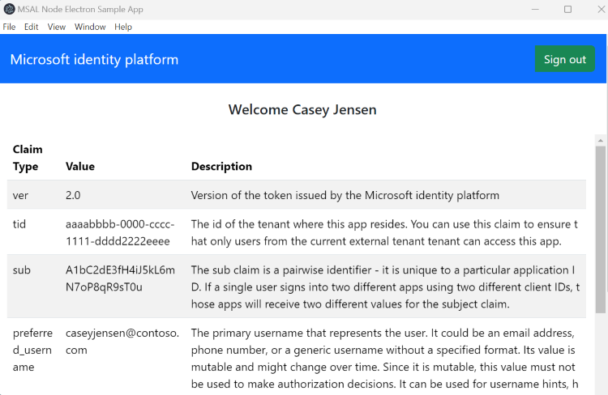The image size is (608, 395).
Task: Click the Sign out button
Action: click(x=564, y=59)
